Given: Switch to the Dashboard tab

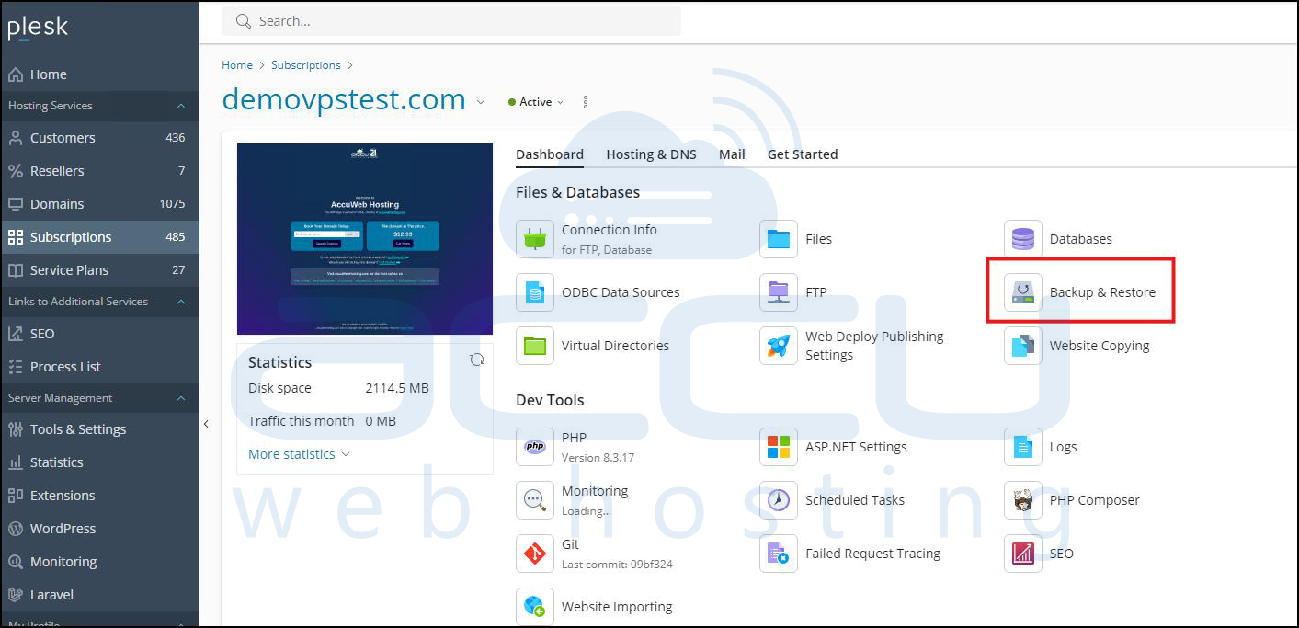Looking at the screenshot, I should click(x=550, y=154).
